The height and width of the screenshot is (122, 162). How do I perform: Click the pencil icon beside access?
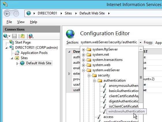pyautogui.click(x=99, y=117)
